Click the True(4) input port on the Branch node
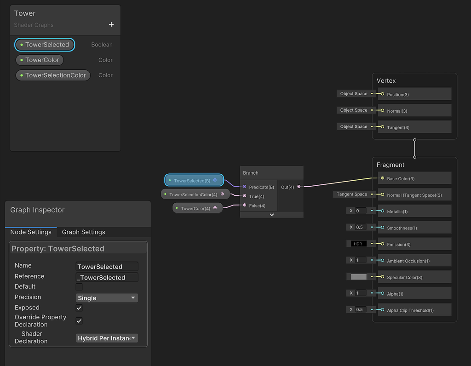The image size is (471, 366). [244, 196]
